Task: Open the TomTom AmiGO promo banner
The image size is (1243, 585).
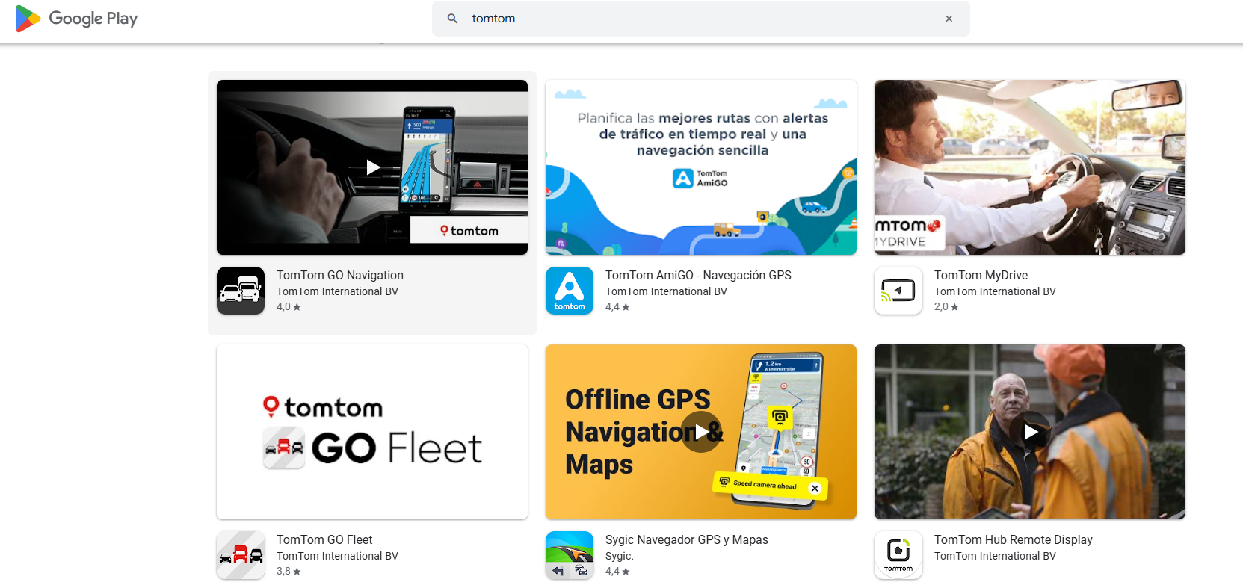Action: (x=701, y=167)
